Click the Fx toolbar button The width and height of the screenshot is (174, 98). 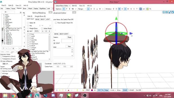(x=150, y=9)
